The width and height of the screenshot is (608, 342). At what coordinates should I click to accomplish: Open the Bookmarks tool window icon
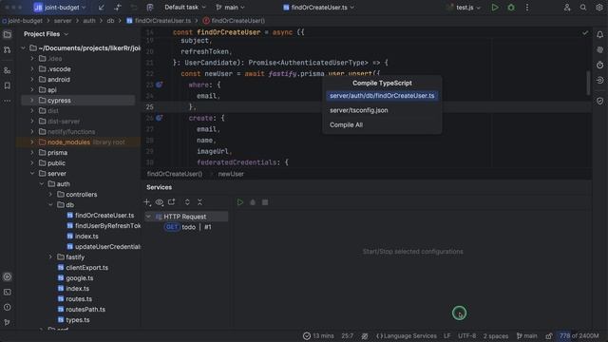pos(8,85)
